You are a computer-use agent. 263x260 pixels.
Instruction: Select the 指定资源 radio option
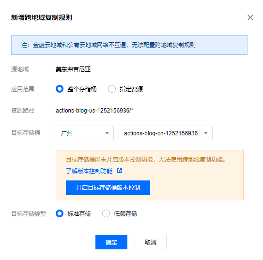[x=112, y=89]
